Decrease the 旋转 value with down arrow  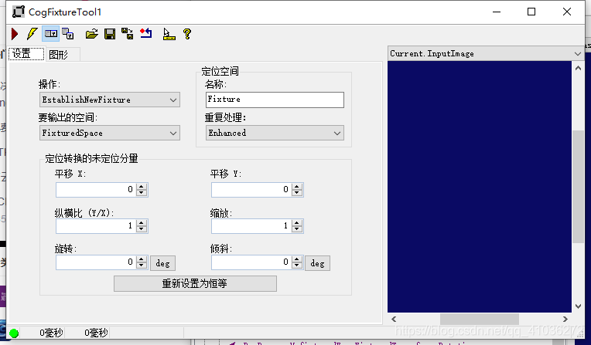click(x=142, y=266)
